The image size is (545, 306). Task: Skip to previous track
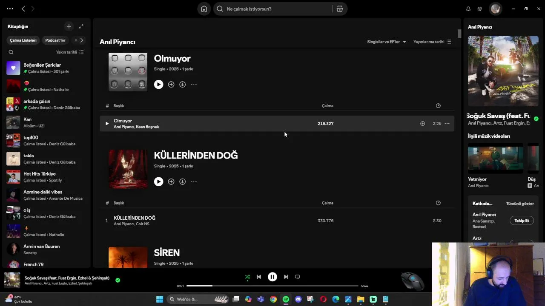coord(259,277)
